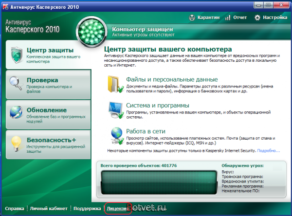Open Поддержка support link
The width and height of the screenshot is (292, 216).
[x=87, y=209]
